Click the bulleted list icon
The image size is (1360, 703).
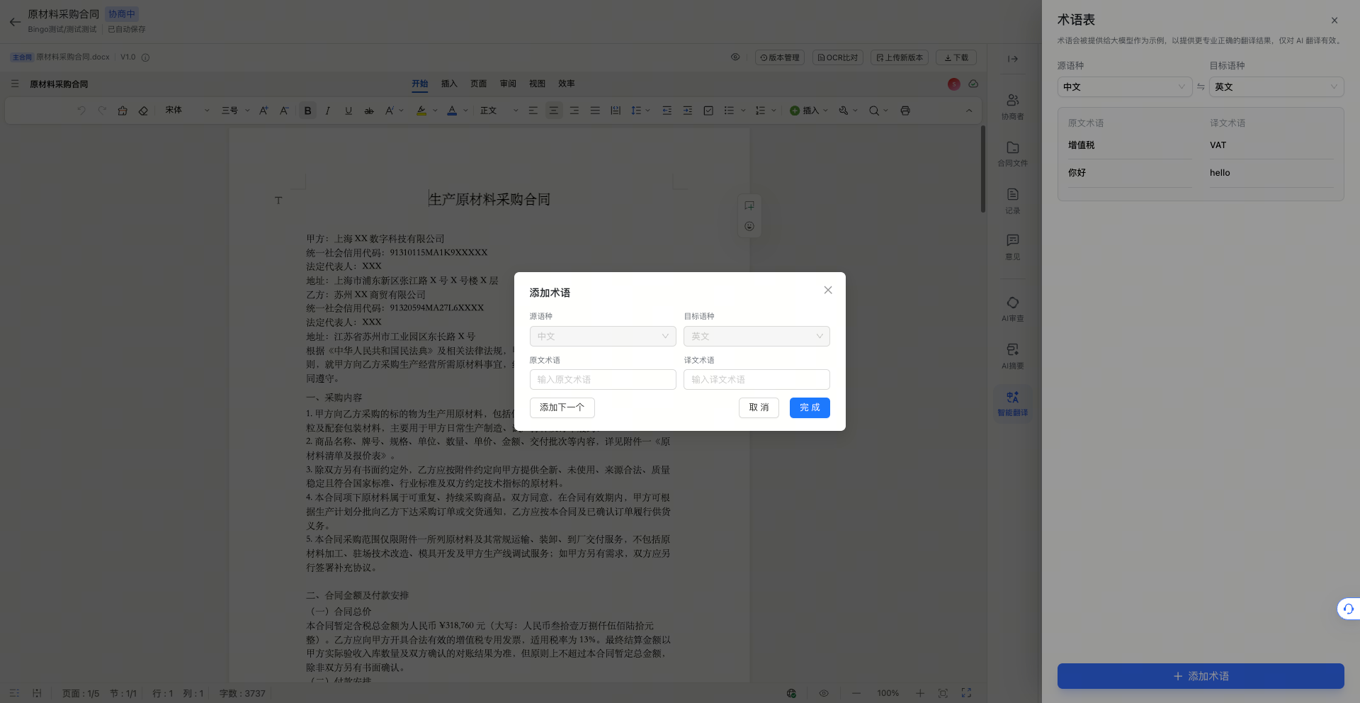point(729,111)
